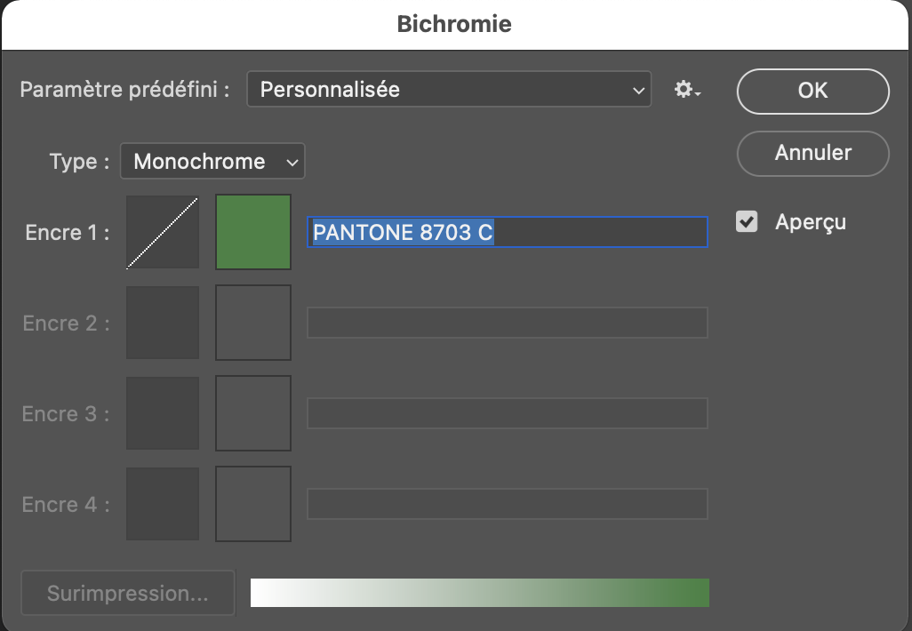Toggle the Aperçu preview checkbox
912x631 pixels.
(x=747, y=222)
